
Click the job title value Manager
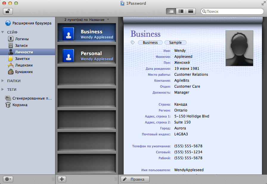182,92
